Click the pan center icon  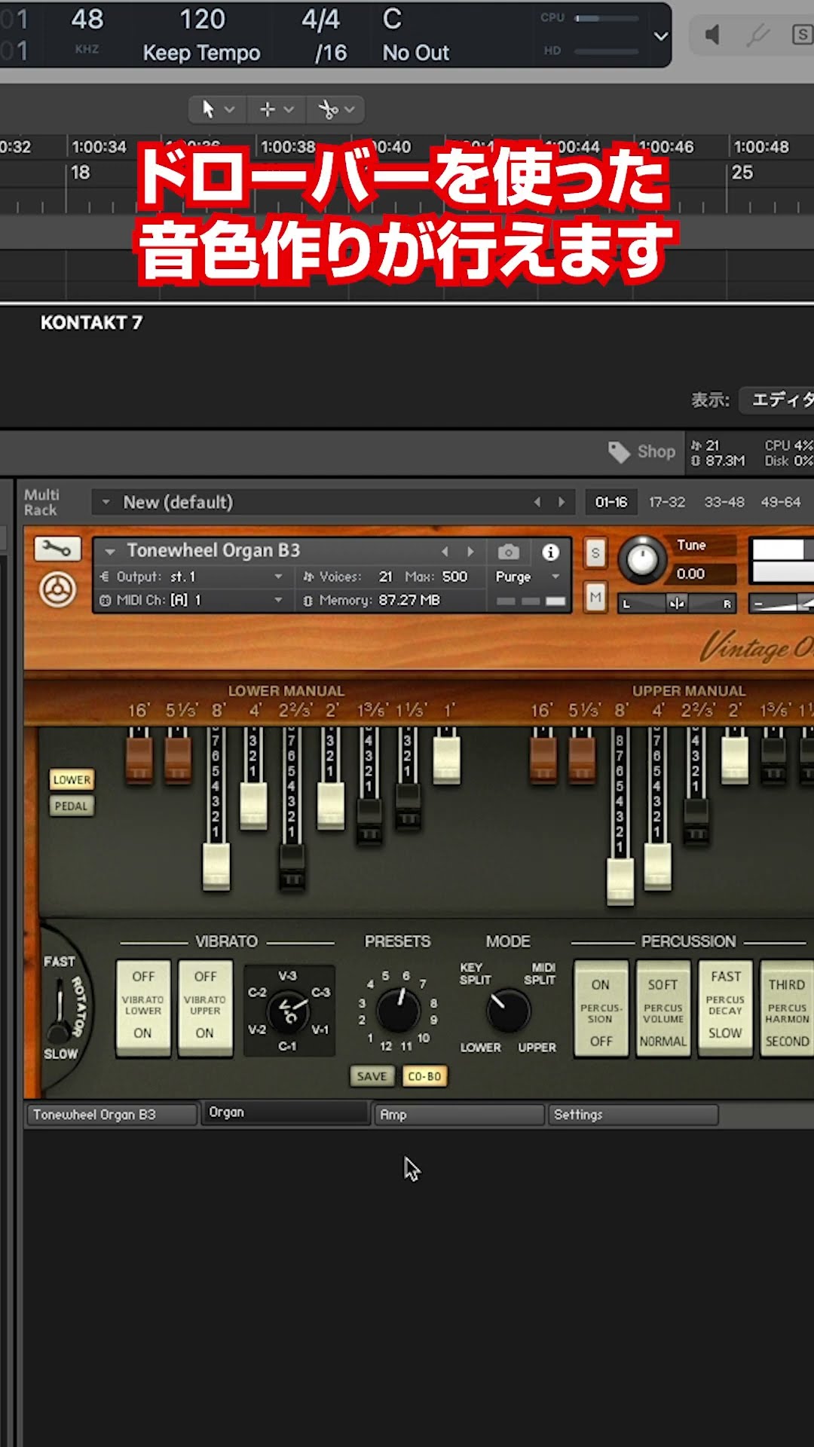677,603
